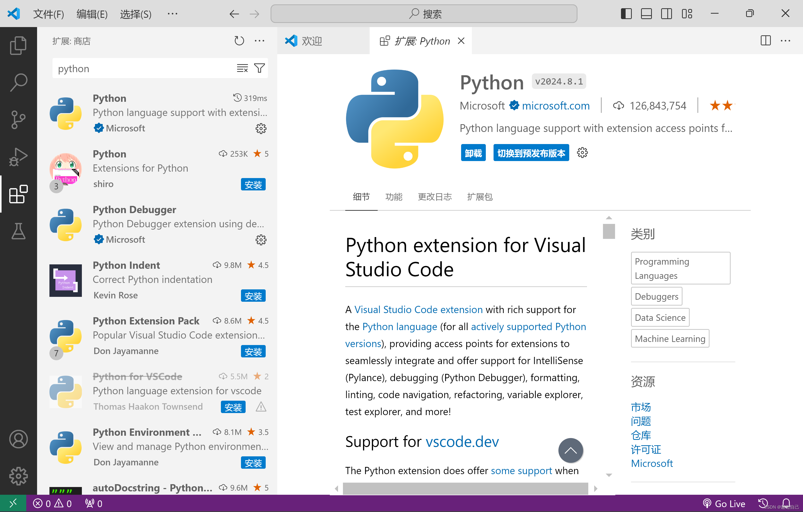
Task: Open the Run and Debug view
Action: coord(18,156)
